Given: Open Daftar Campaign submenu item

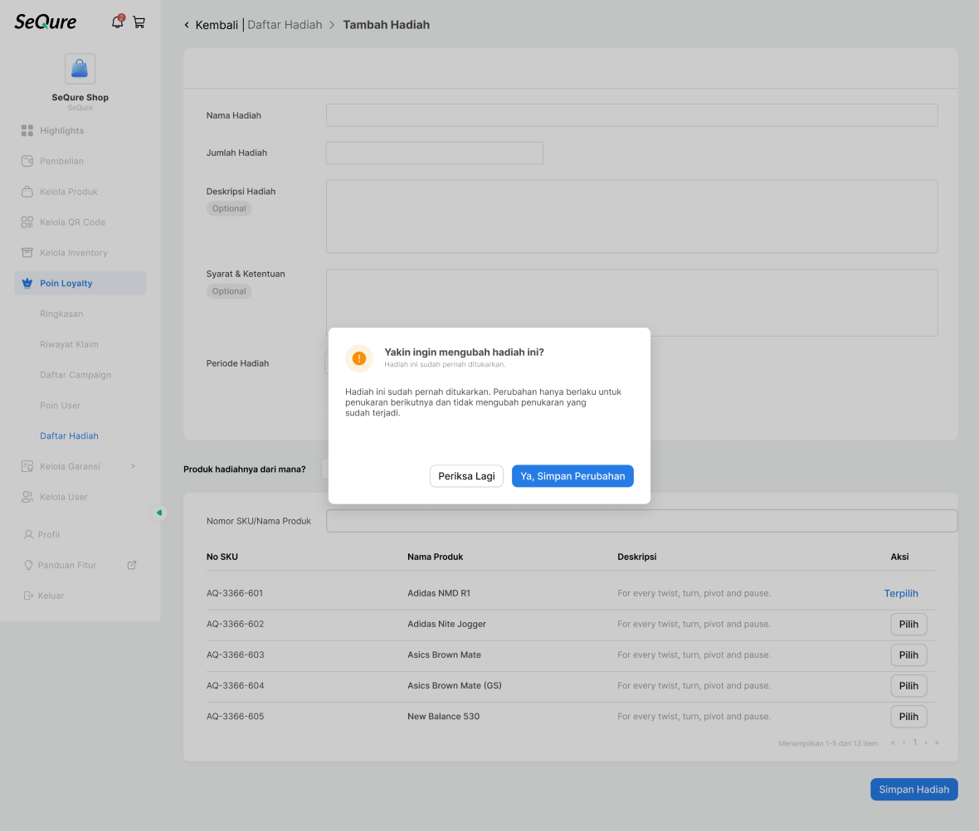Looking at the screenshot, I should pyautogui.click(x=75, y=375).
